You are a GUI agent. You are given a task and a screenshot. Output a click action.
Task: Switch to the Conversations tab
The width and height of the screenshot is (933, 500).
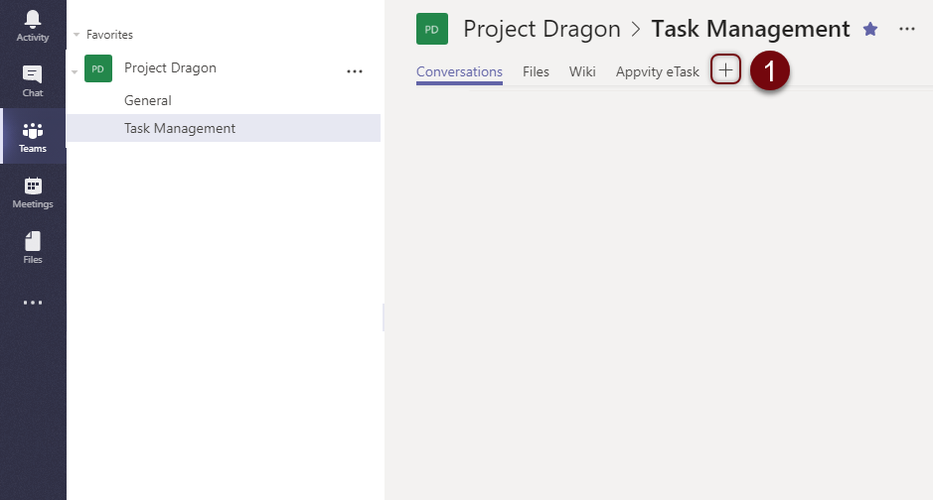click(x=459, y=71)
